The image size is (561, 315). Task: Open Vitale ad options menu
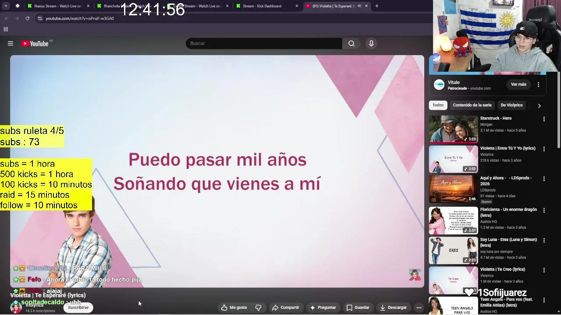538,84
